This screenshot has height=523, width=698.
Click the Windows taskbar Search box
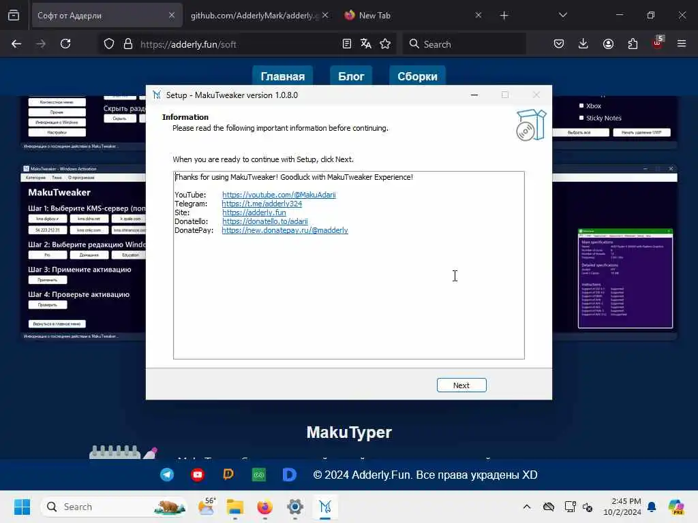click(115, 507)
